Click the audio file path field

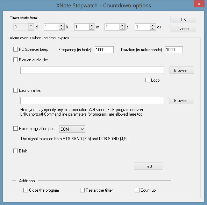(92, 70)
